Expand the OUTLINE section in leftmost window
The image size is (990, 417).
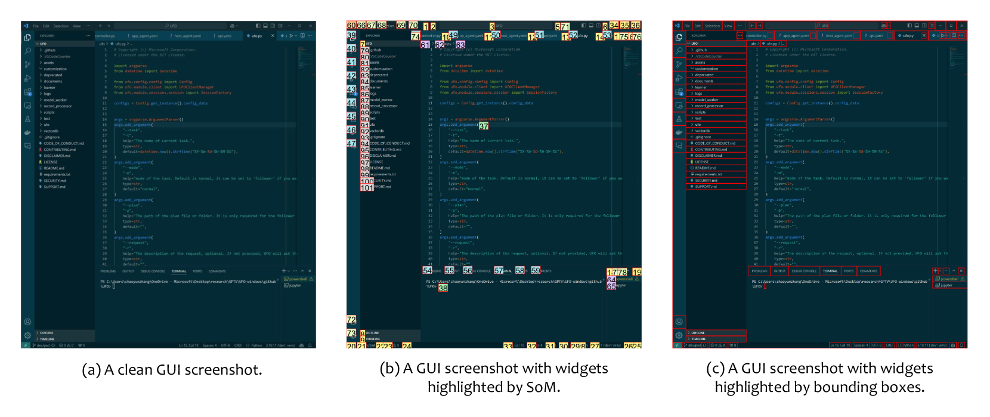point(47,333)
